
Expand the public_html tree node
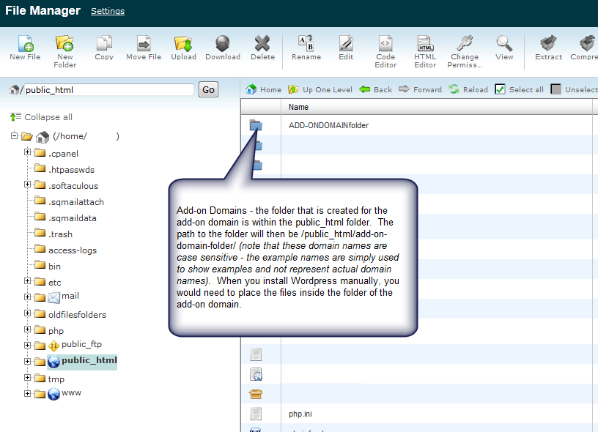[x=28, y=361]
